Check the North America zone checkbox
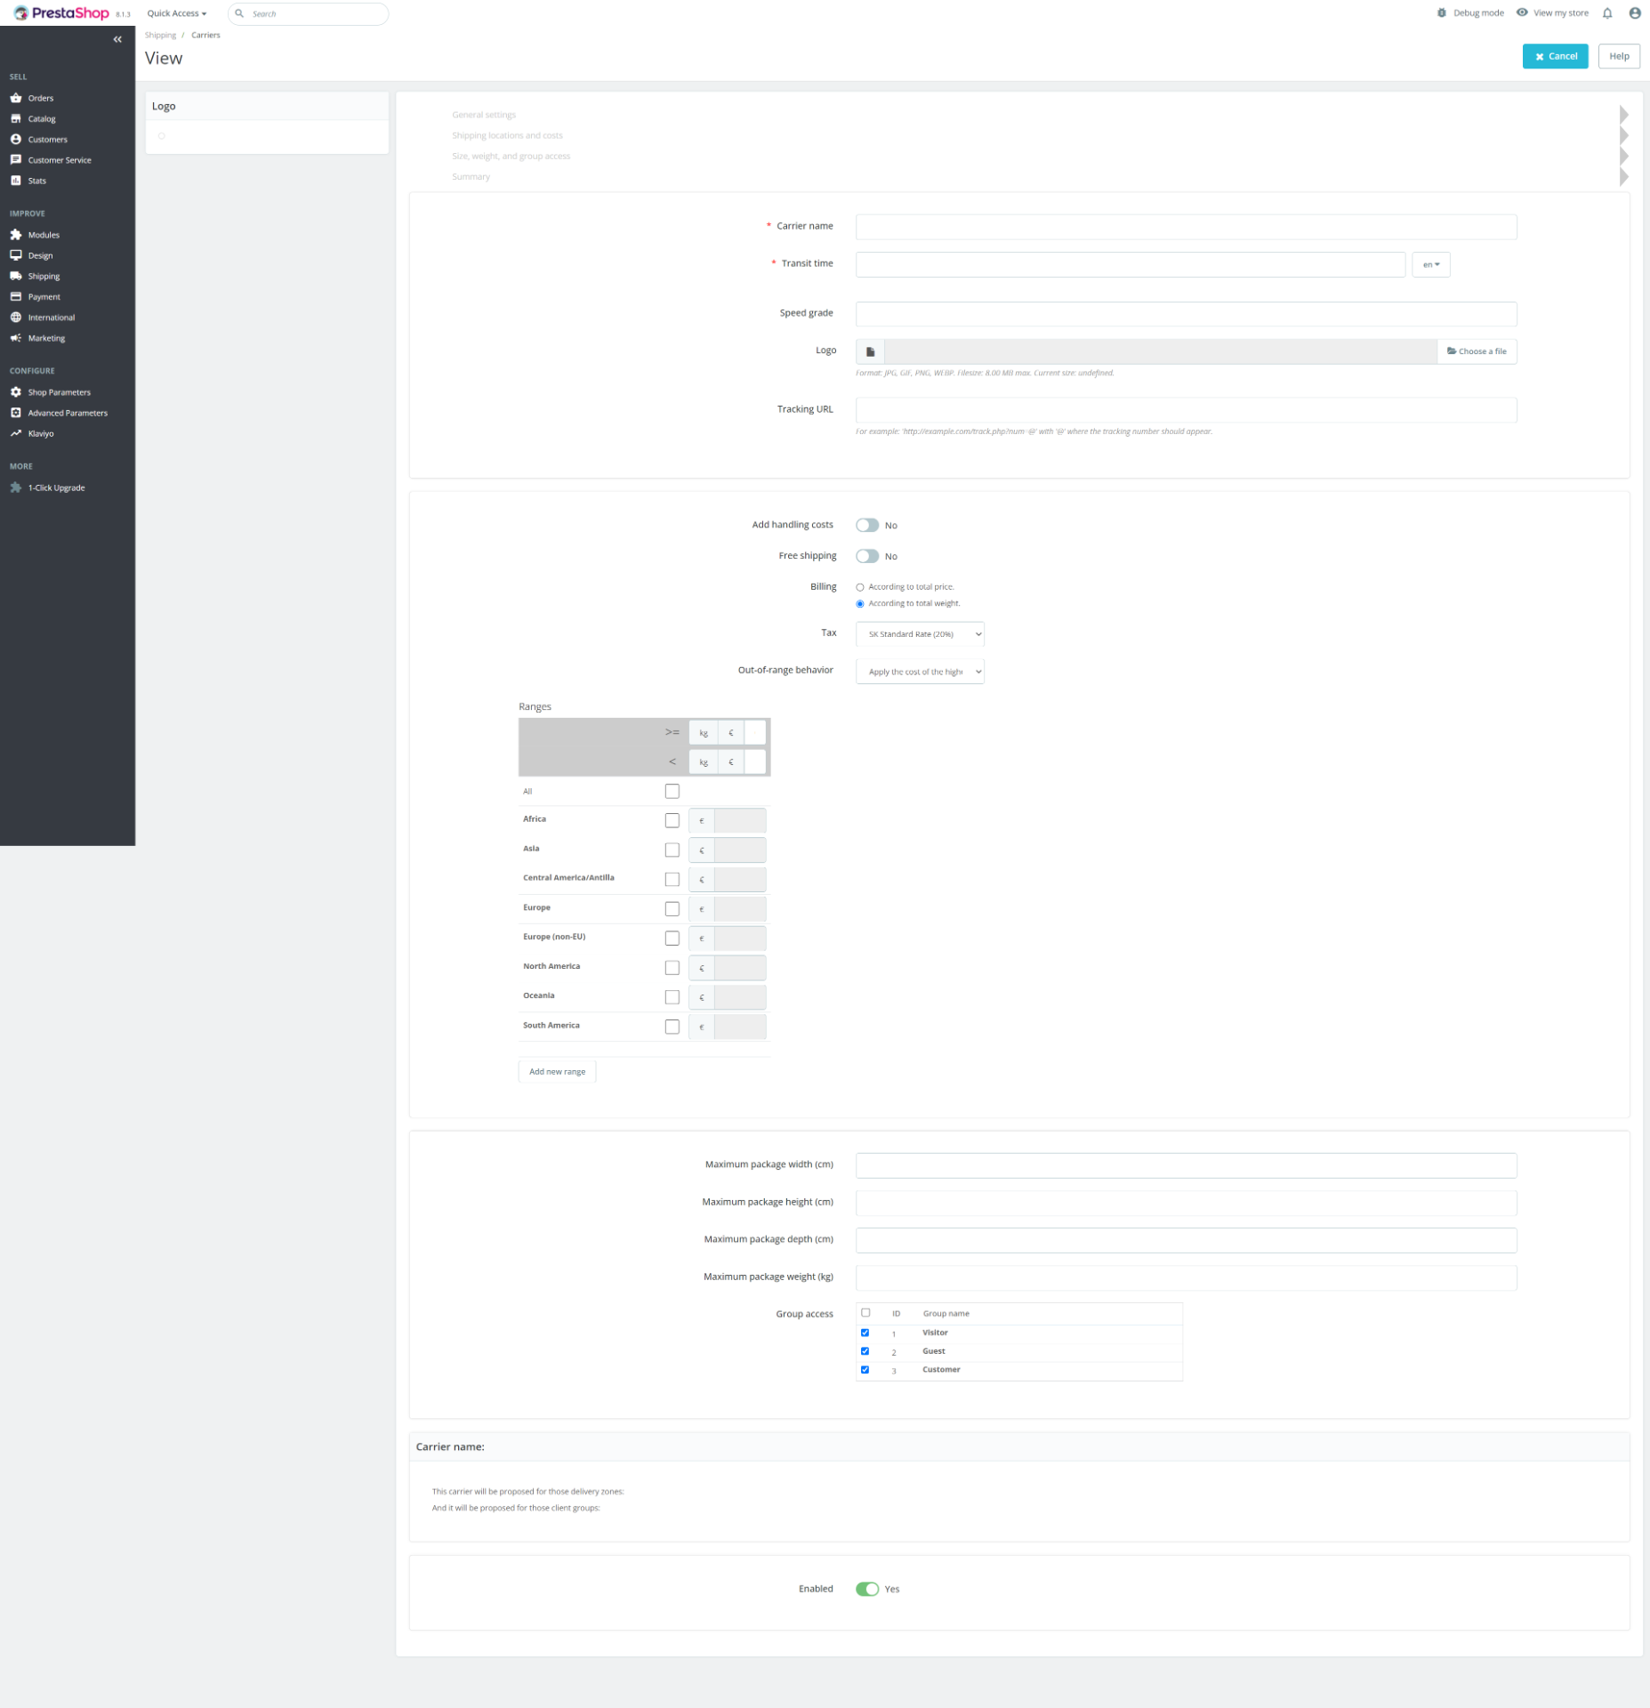The width and height of the screenshot is (1650, 1708). pyautogui.click(x=672, y=967)
